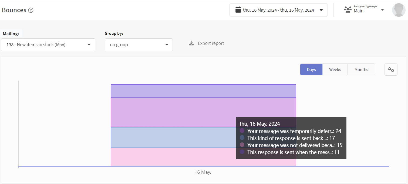408x184 pixels.
Task: Open the user profile avatar
Action: (x=399, y=10)
